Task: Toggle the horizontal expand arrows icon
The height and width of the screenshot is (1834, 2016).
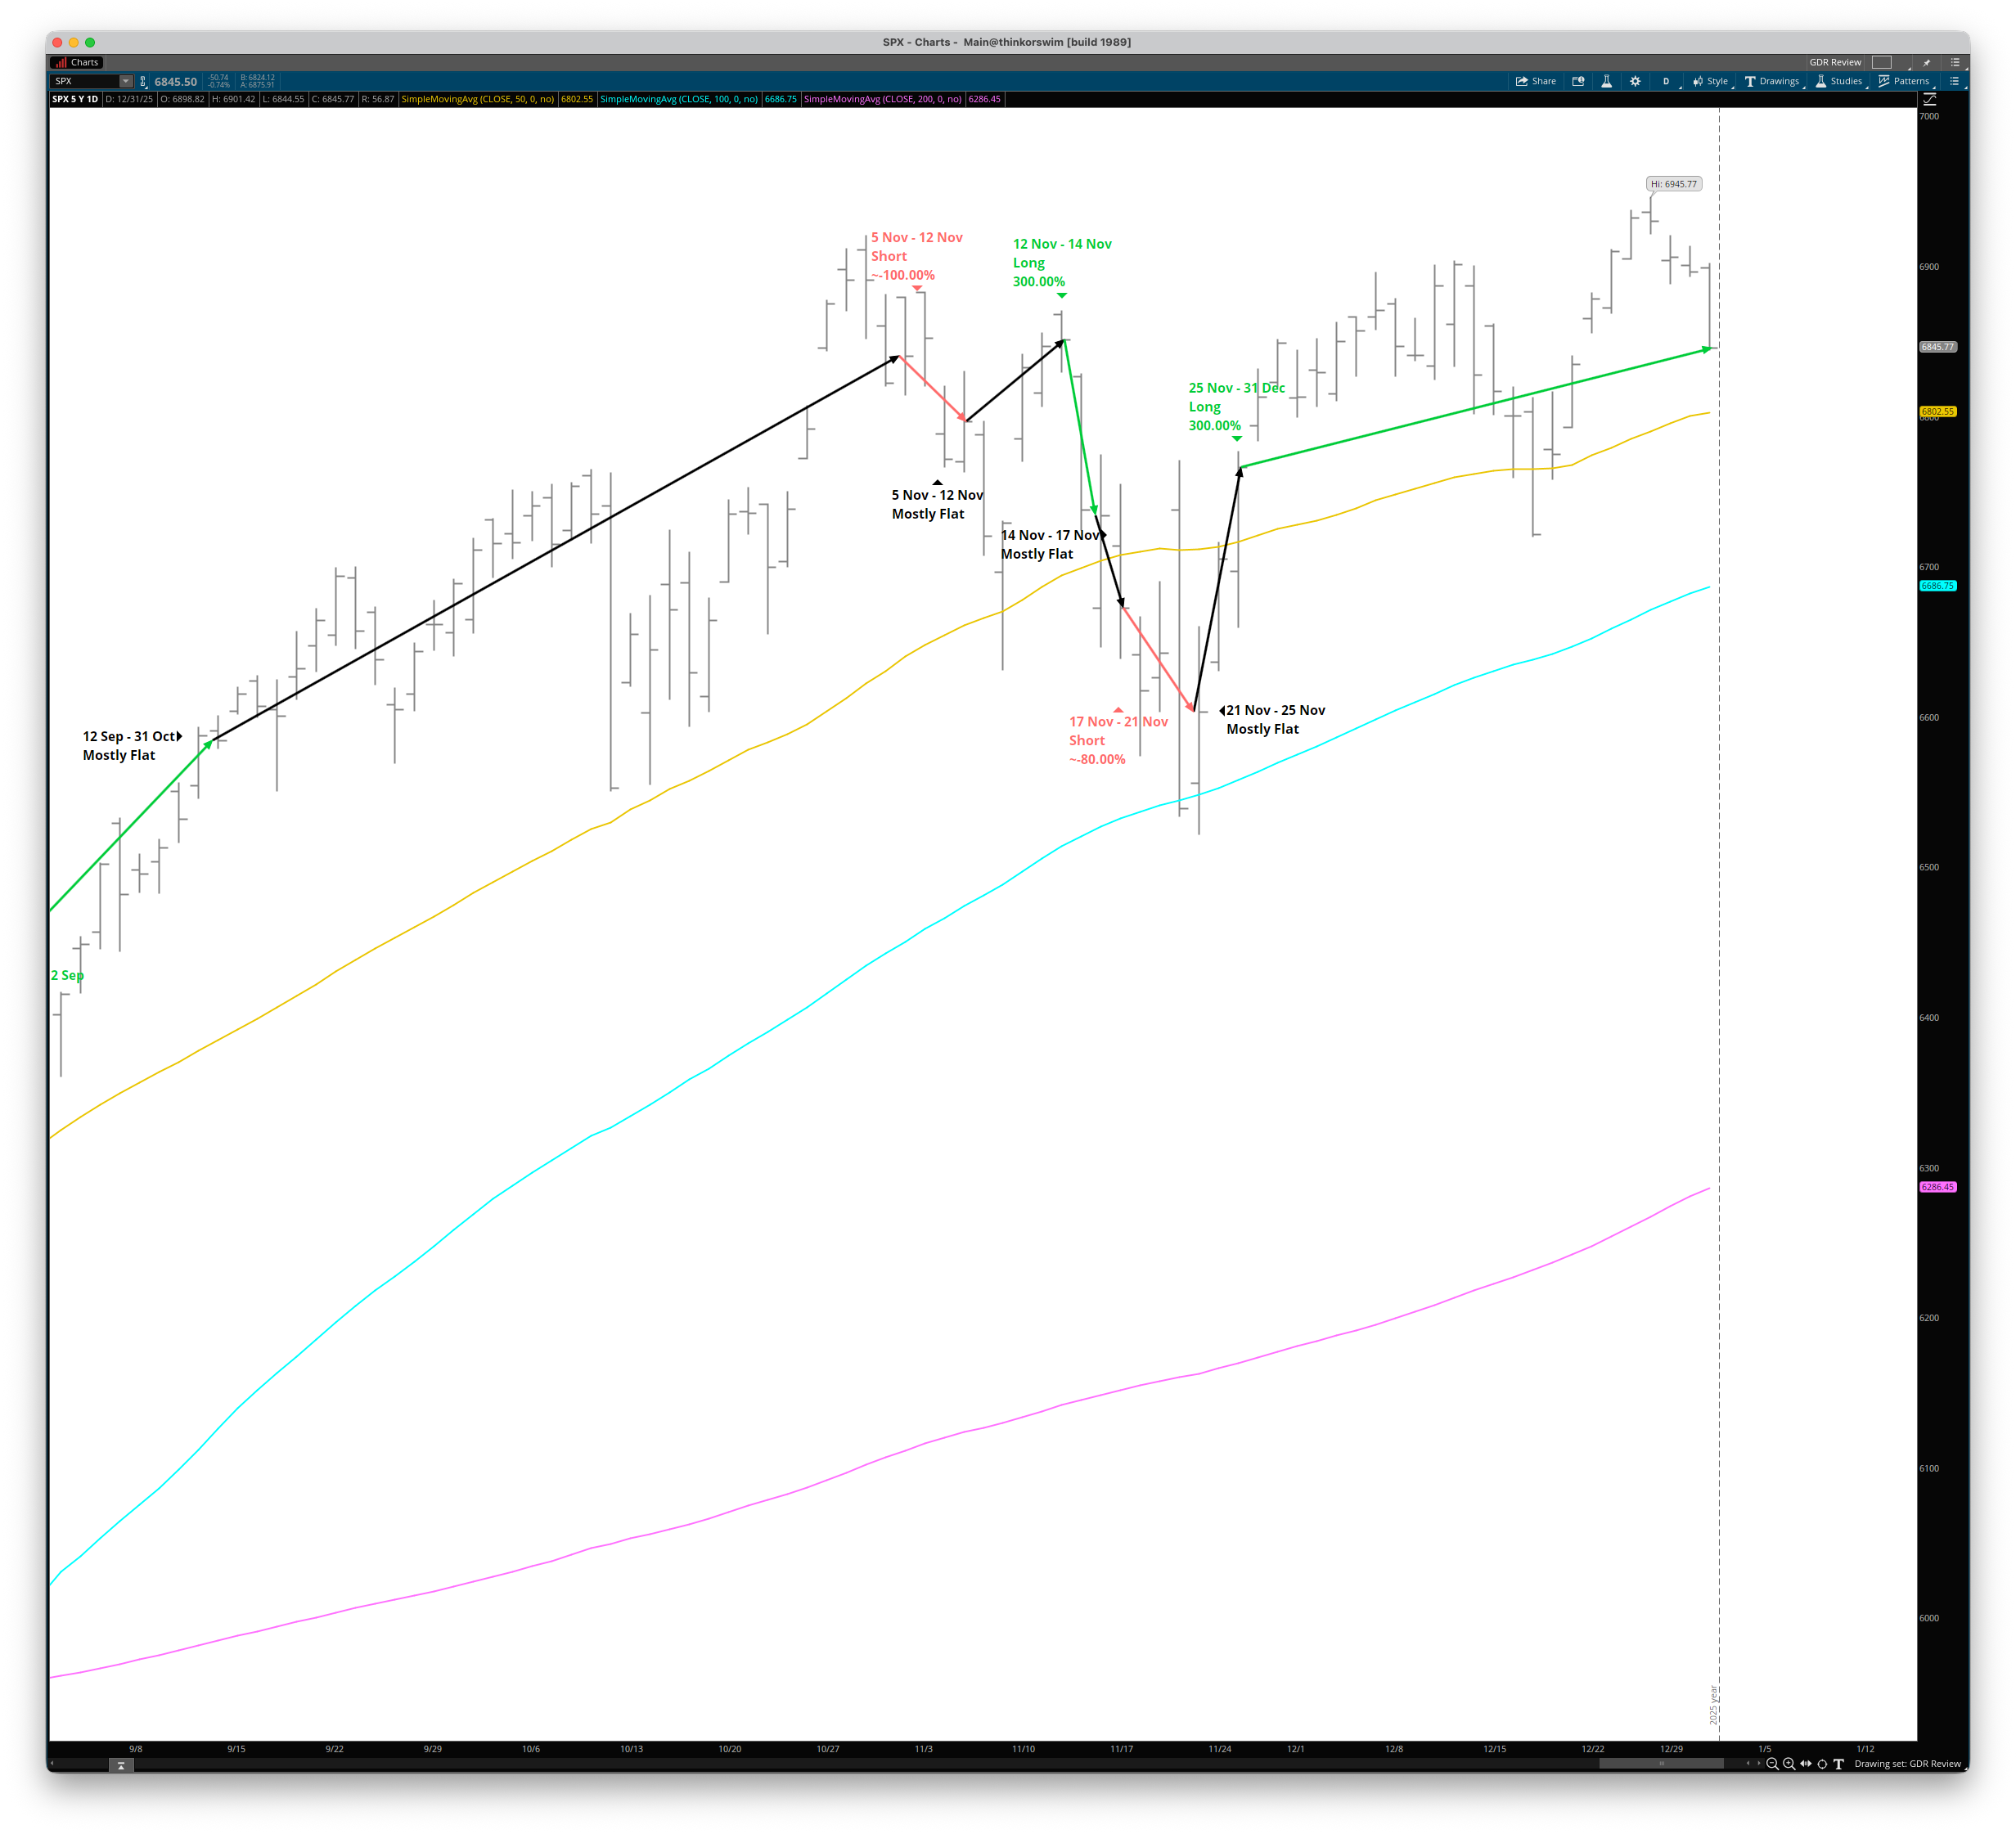Action: [x=1805, y=1764]
